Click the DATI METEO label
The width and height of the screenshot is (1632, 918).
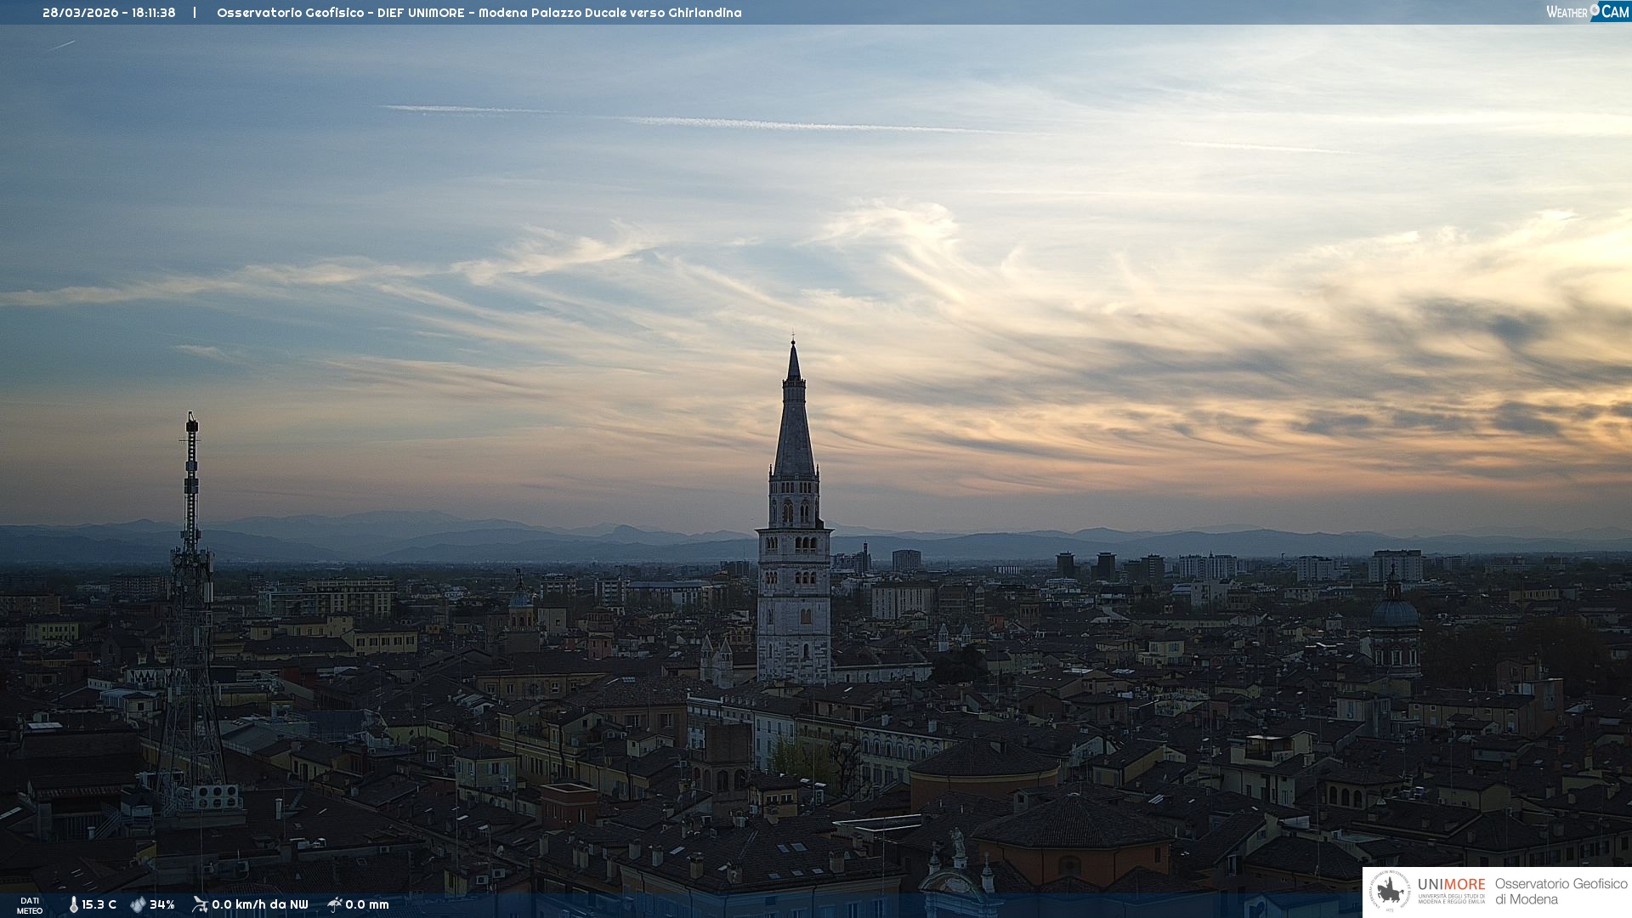tap(30, 905)
